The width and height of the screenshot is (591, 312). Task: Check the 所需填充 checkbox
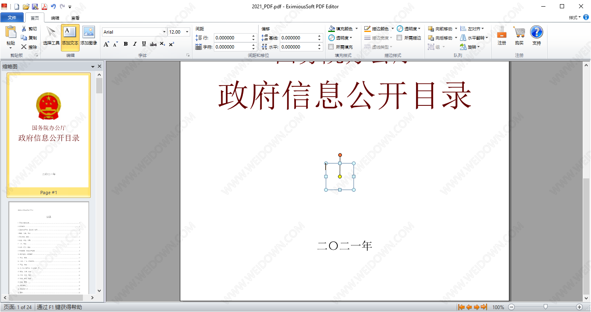pyautogui.click(x=331, y=47)
